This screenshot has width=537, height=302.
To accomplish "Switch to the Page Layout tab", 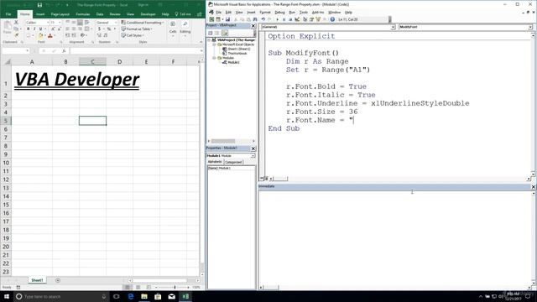I will [60, 14].
